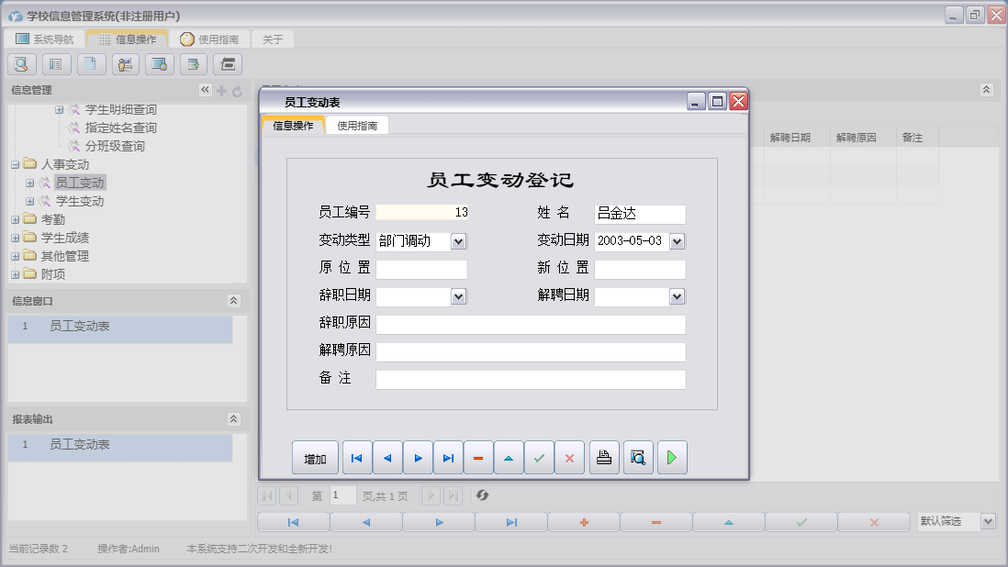Select the 信息操作 tab in 员工变动表 dialog
The height and width of the screenshot is (567, 1008).
pos(293,126)
